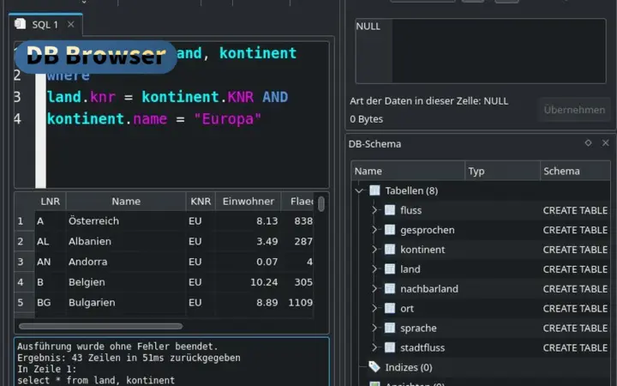Click the fluss table icon
This screenshot has height=386, width=617.
tap(390, 210)
